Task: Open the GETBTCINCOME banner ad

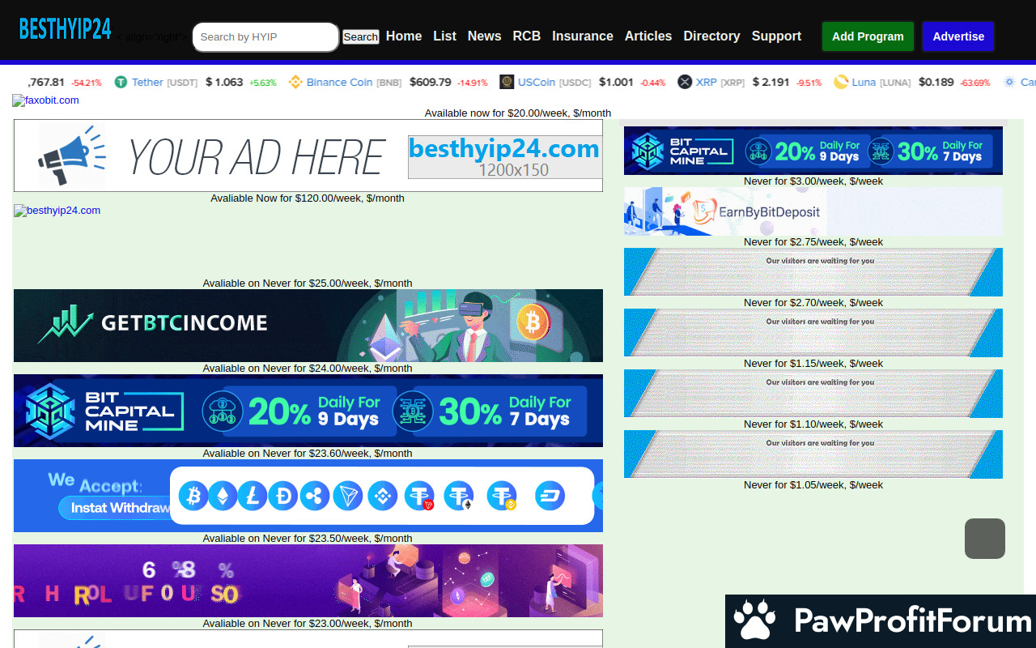Action: coord(308,326)
